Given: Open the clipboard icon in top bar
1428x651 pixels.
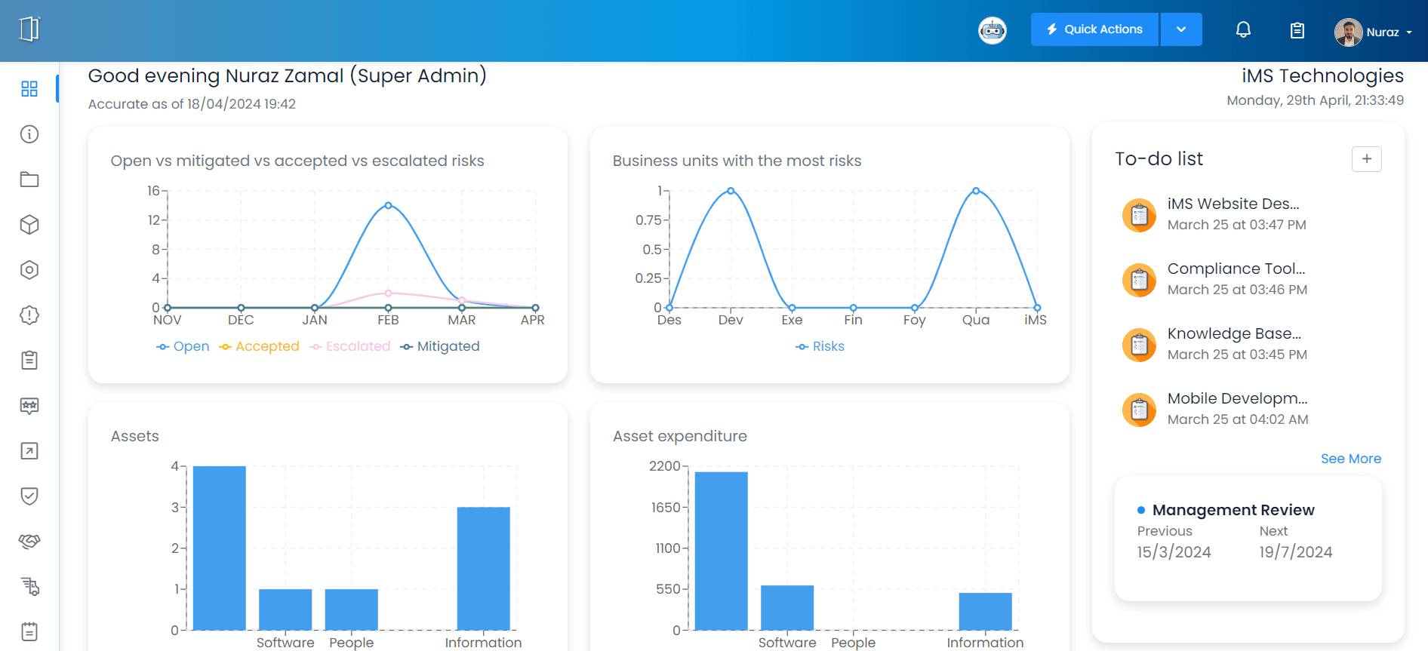Looking at the screenshot, I should pos(1297,30).
